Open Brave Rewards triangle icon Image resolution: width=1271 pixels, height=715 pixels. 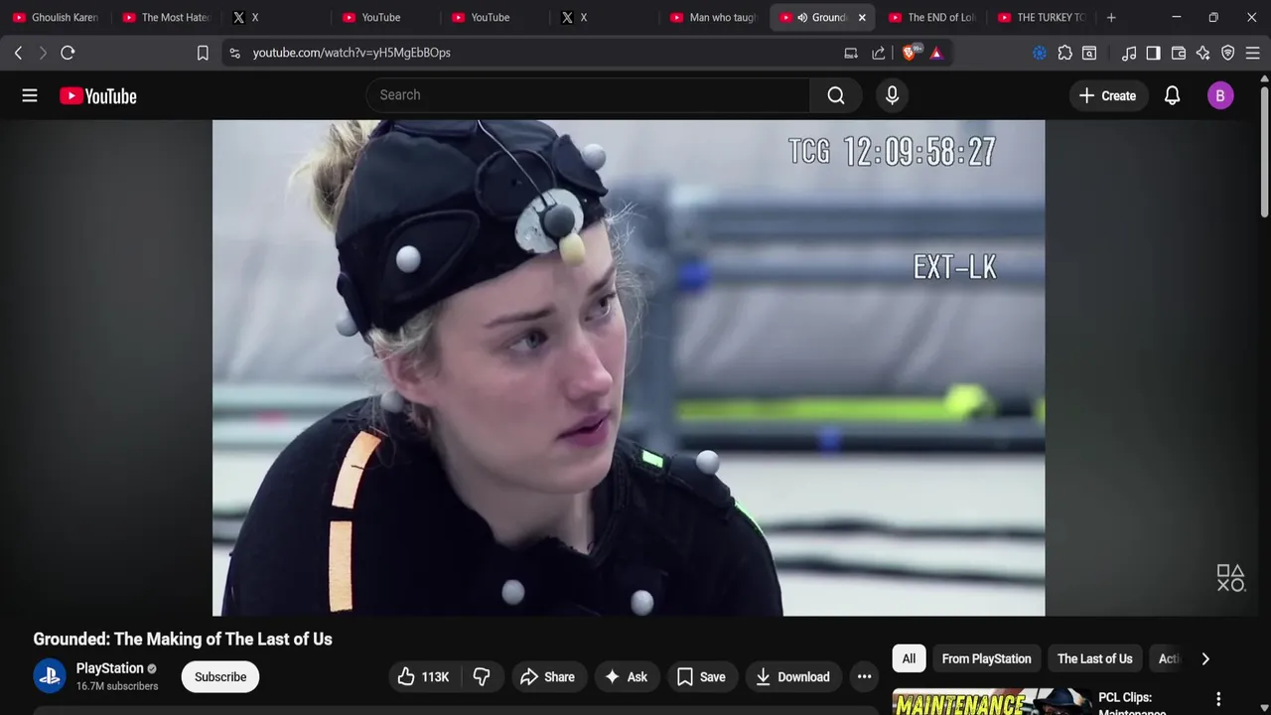[x=936, y=53]
